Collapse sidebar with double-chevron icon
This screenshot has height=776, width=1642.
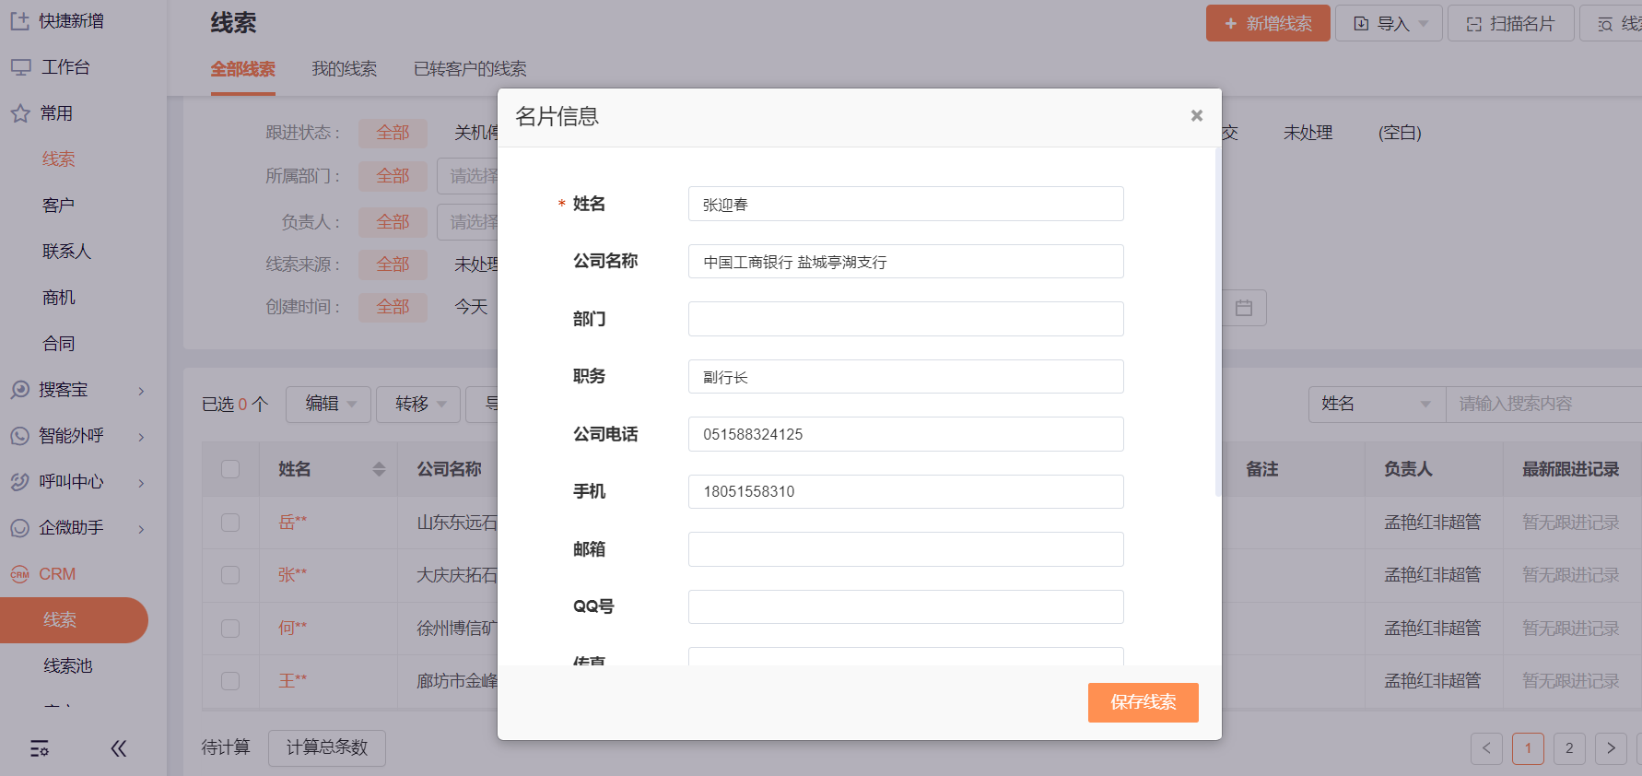(119, 748)
